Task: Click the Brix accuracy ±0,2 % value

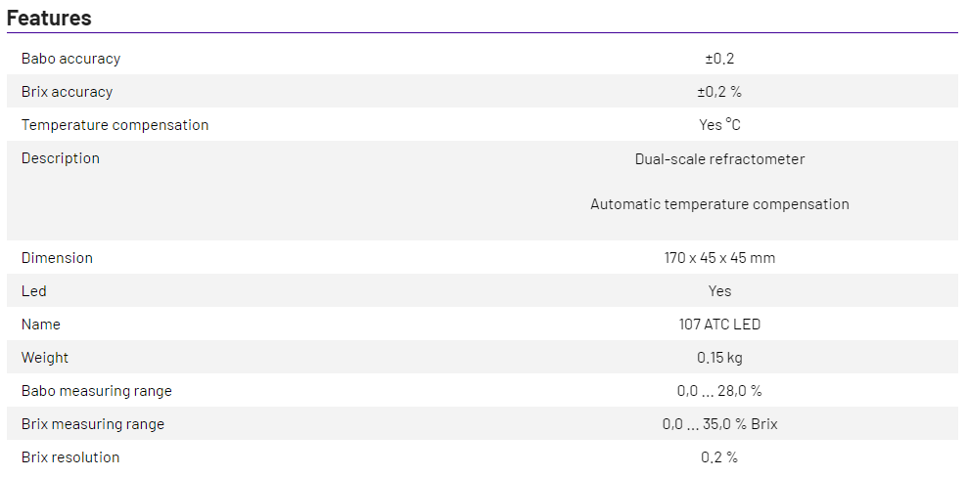Action: tap(719, 92)
